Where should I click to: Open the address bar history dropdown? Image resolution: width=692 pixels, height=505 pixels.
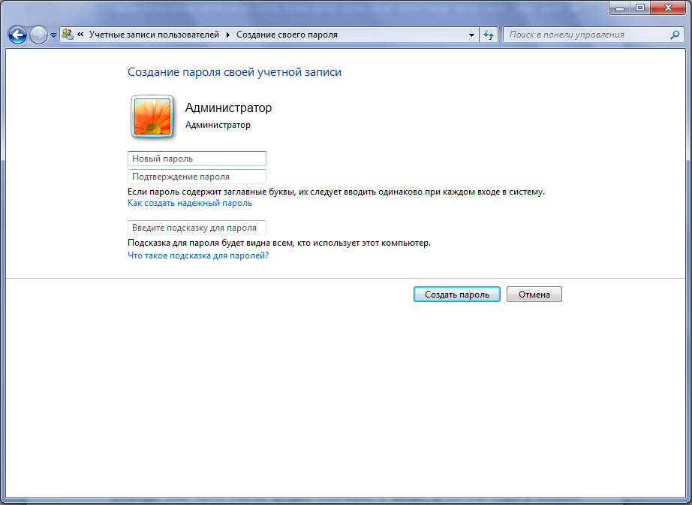pos(471,35)
